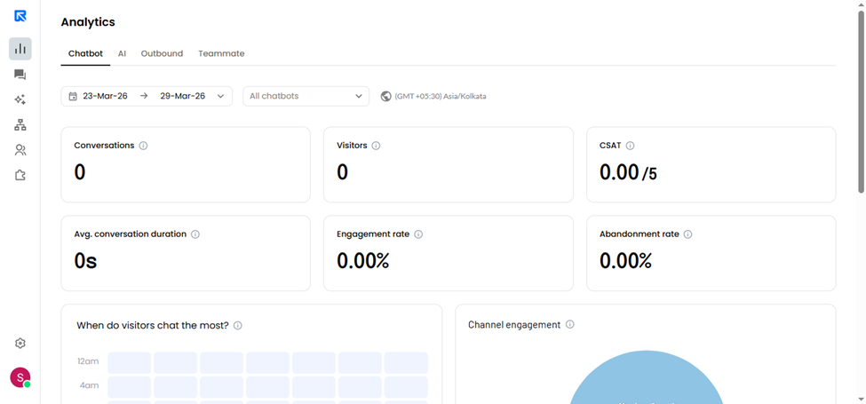Open the settings gear in sidebar

(x=20, y=344)
